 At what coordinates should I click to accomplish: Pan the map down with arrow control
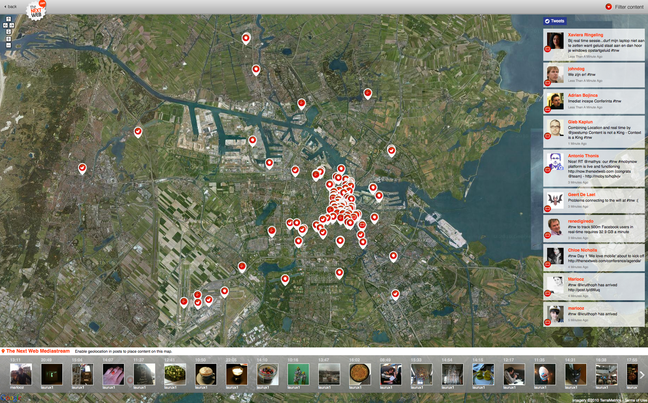8,32
